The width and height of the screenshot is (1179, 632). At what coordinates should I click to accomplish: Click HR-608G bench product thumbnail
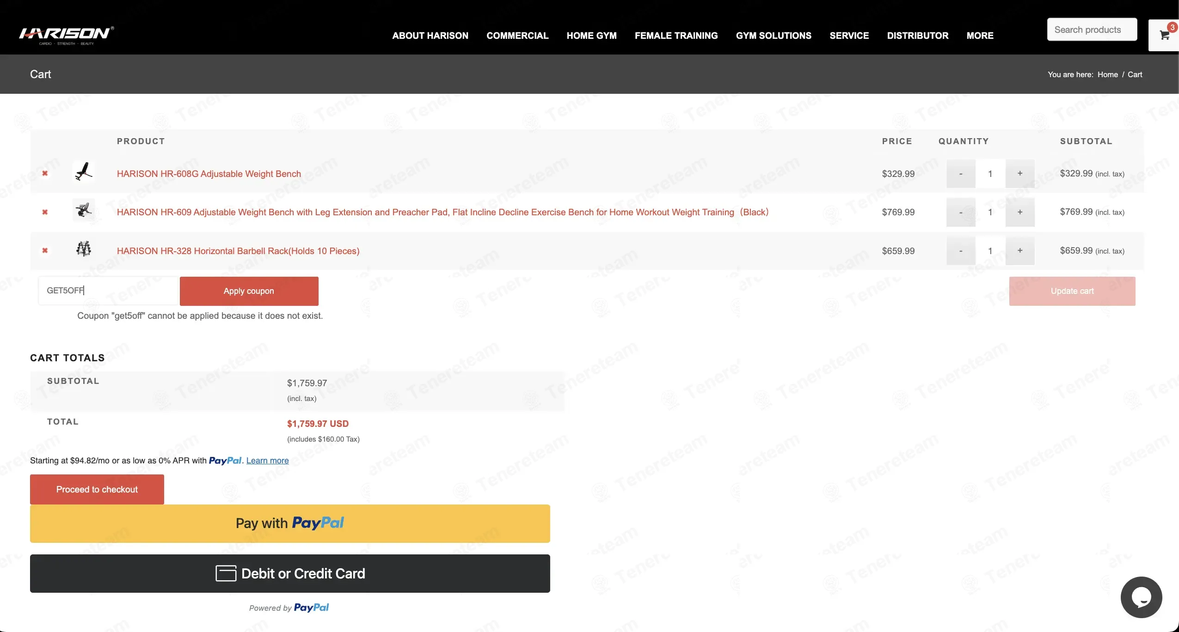[84, 172]
